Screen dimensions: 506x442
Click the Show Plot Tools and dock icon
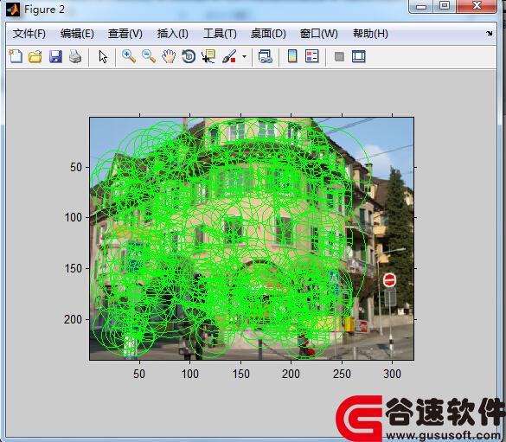tap(358, 56)
